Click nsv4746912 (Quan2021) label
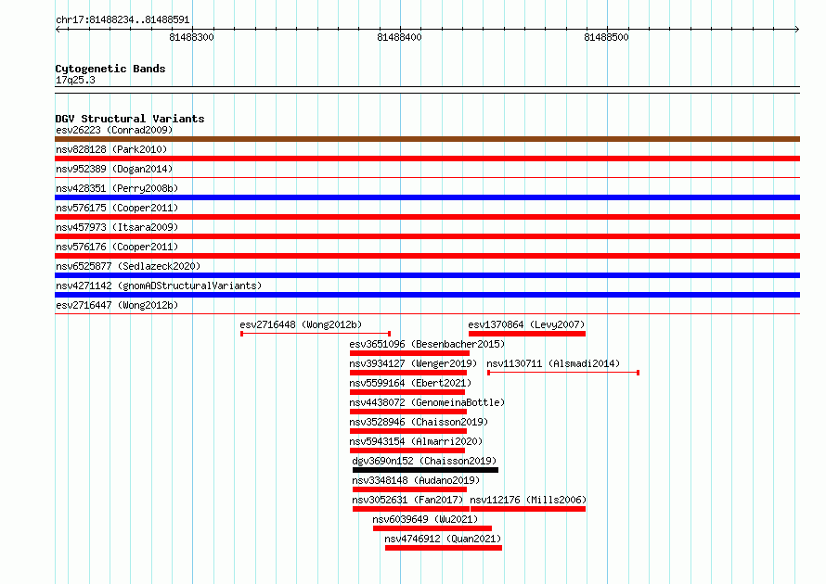 pyautogui.click(x=443, y=539)
